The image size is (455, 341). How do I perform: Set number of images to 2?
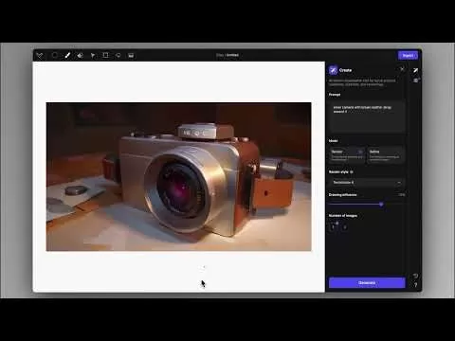pyautogui.click(x=345, y=226)
